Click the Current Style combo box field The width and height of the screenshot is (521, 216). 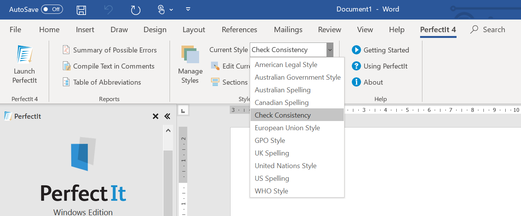coord(288,50)
